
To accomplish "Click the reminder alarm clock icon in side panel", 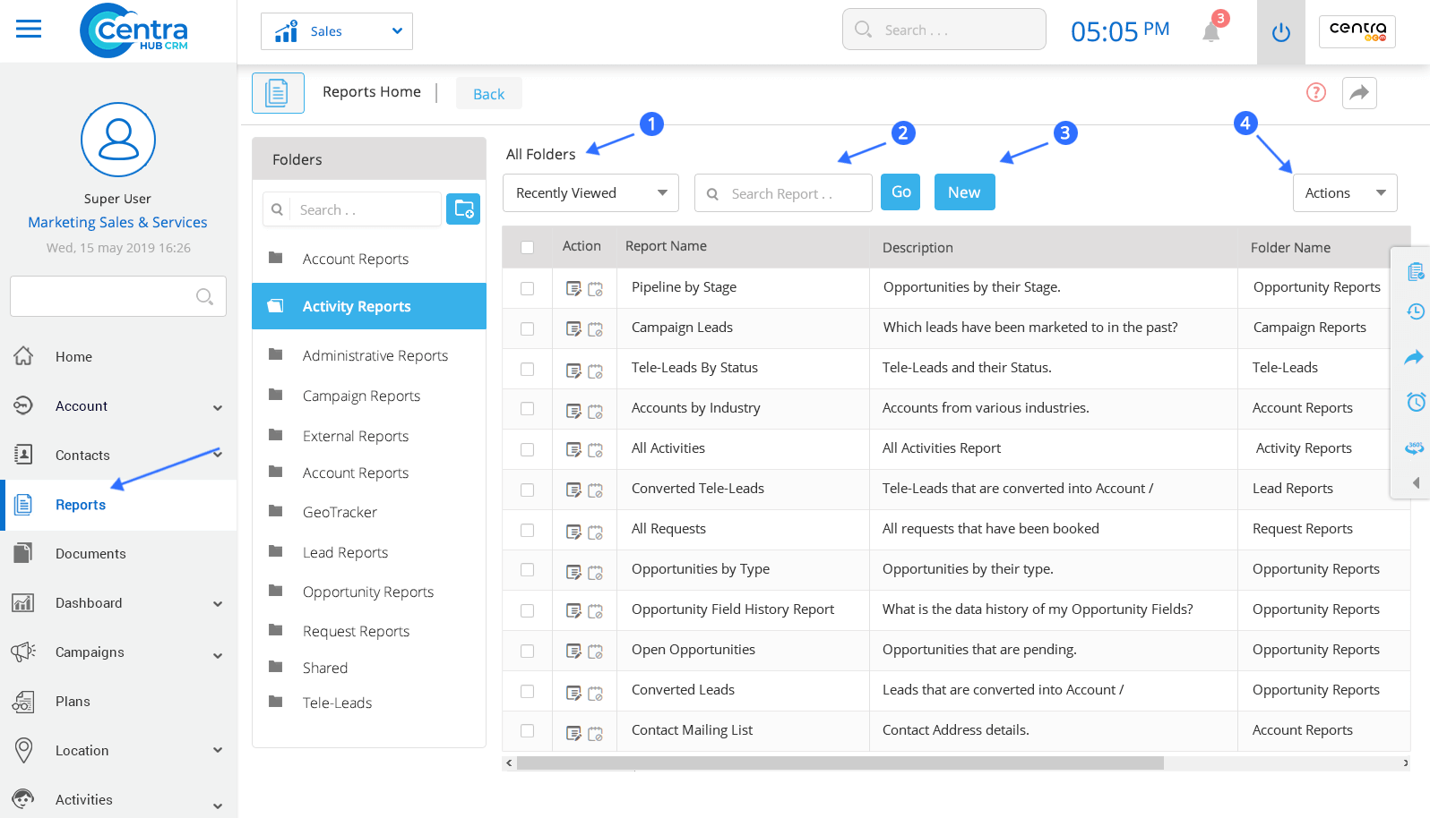I will click(x=1416, y=402).
